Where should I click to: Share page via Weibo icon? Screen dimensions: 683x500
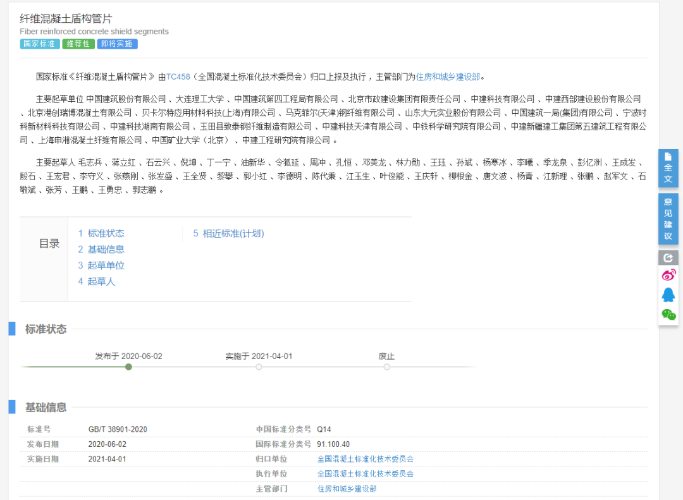click(x=668, y=275)
